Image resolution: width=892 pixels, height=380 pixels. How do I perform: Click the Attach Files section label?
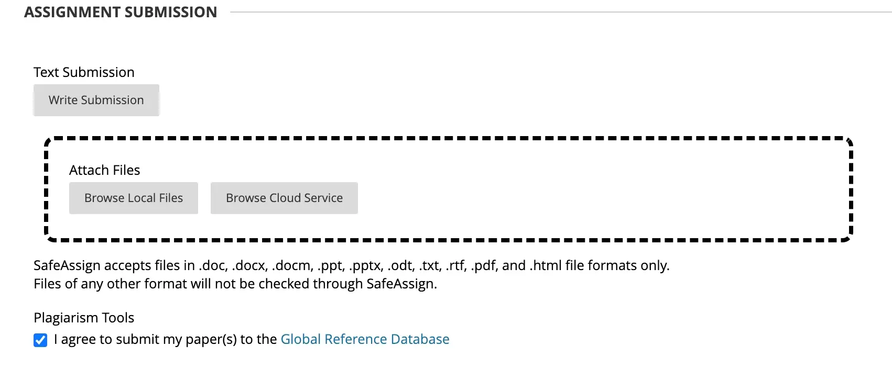pos(104,170)
